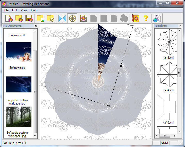Minimize the Dazzling Reflections window
This screenshot has width=185, height=147.
[161, 3]
